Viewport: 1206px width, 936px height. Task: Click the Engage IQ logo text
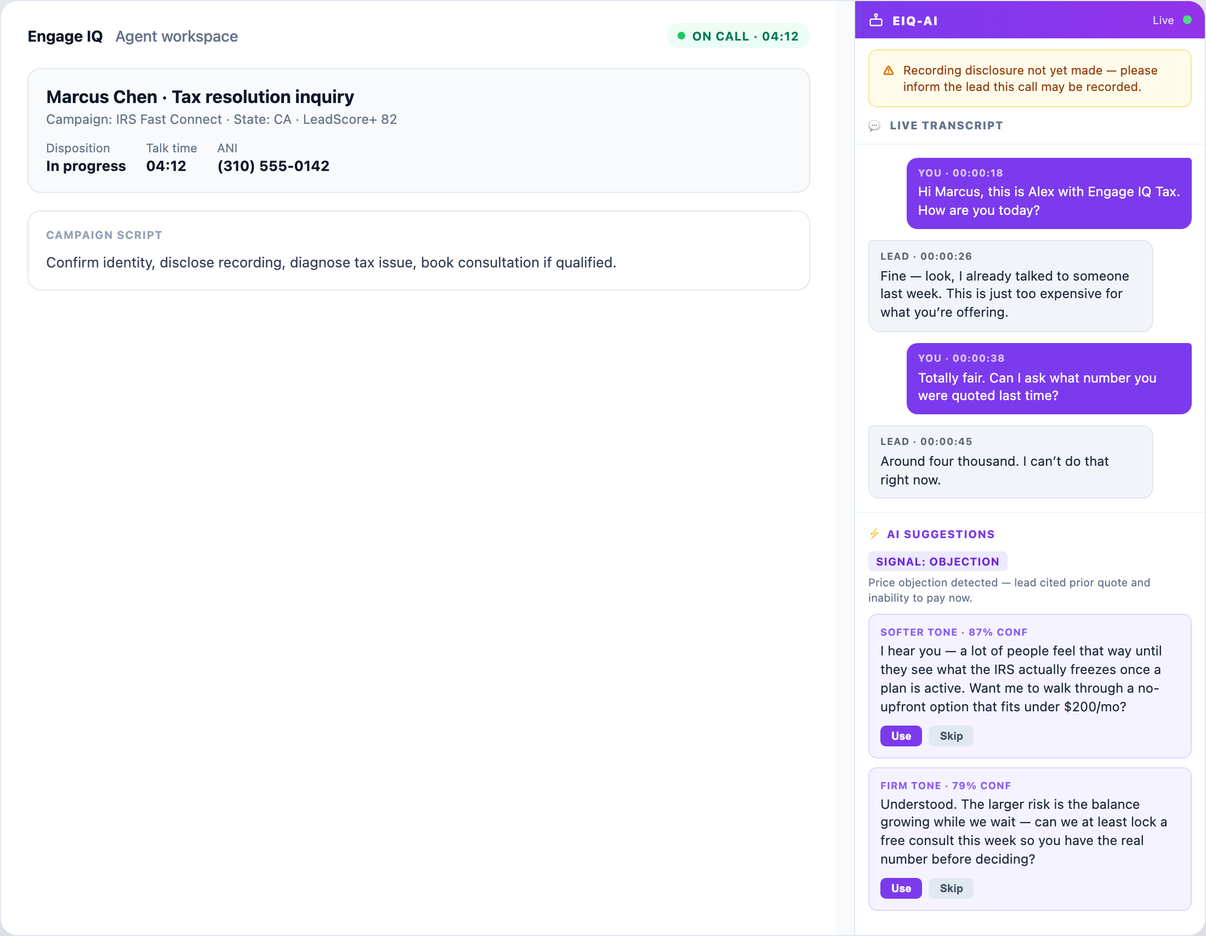tap(65, 36)
